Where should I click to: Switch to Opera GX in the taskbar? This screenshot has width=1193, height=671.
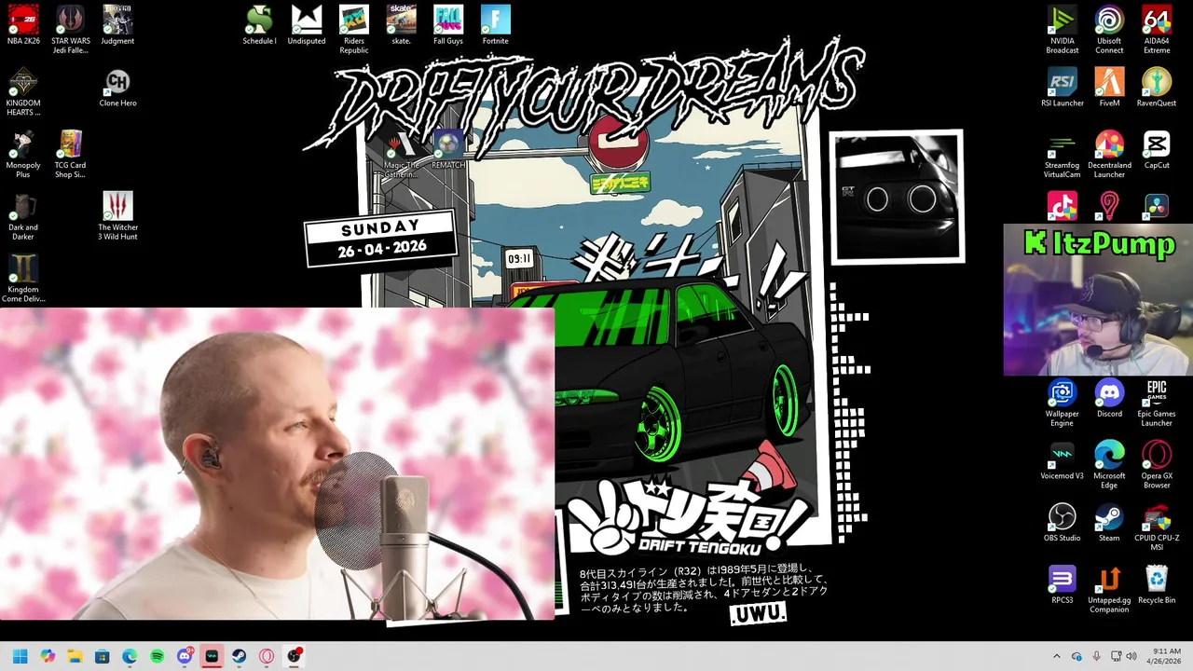tap(267, 656)
